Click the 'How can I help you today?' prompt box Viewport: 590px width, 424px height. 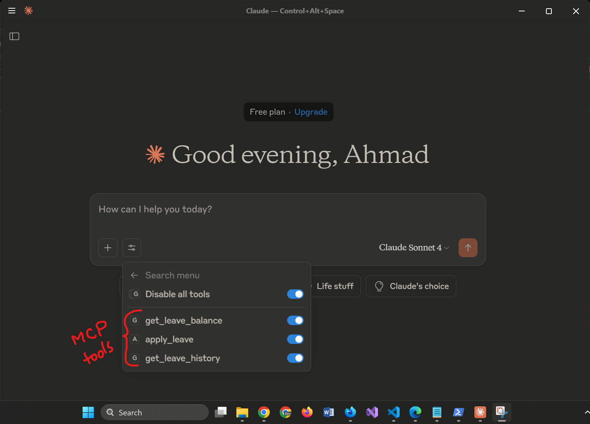click(x=288, y=210)
